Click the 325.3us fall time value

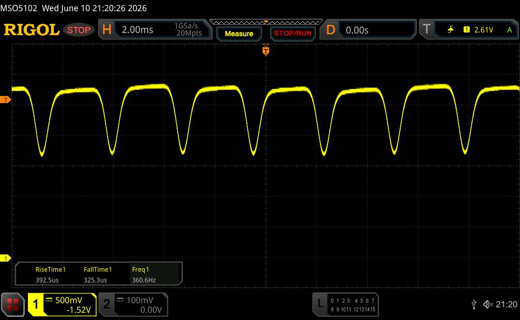95,280
